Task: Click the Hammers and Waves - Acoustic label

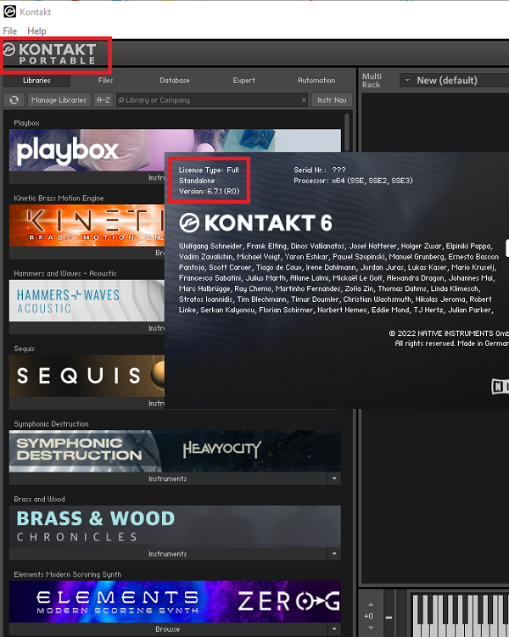Action: point(65,273)
